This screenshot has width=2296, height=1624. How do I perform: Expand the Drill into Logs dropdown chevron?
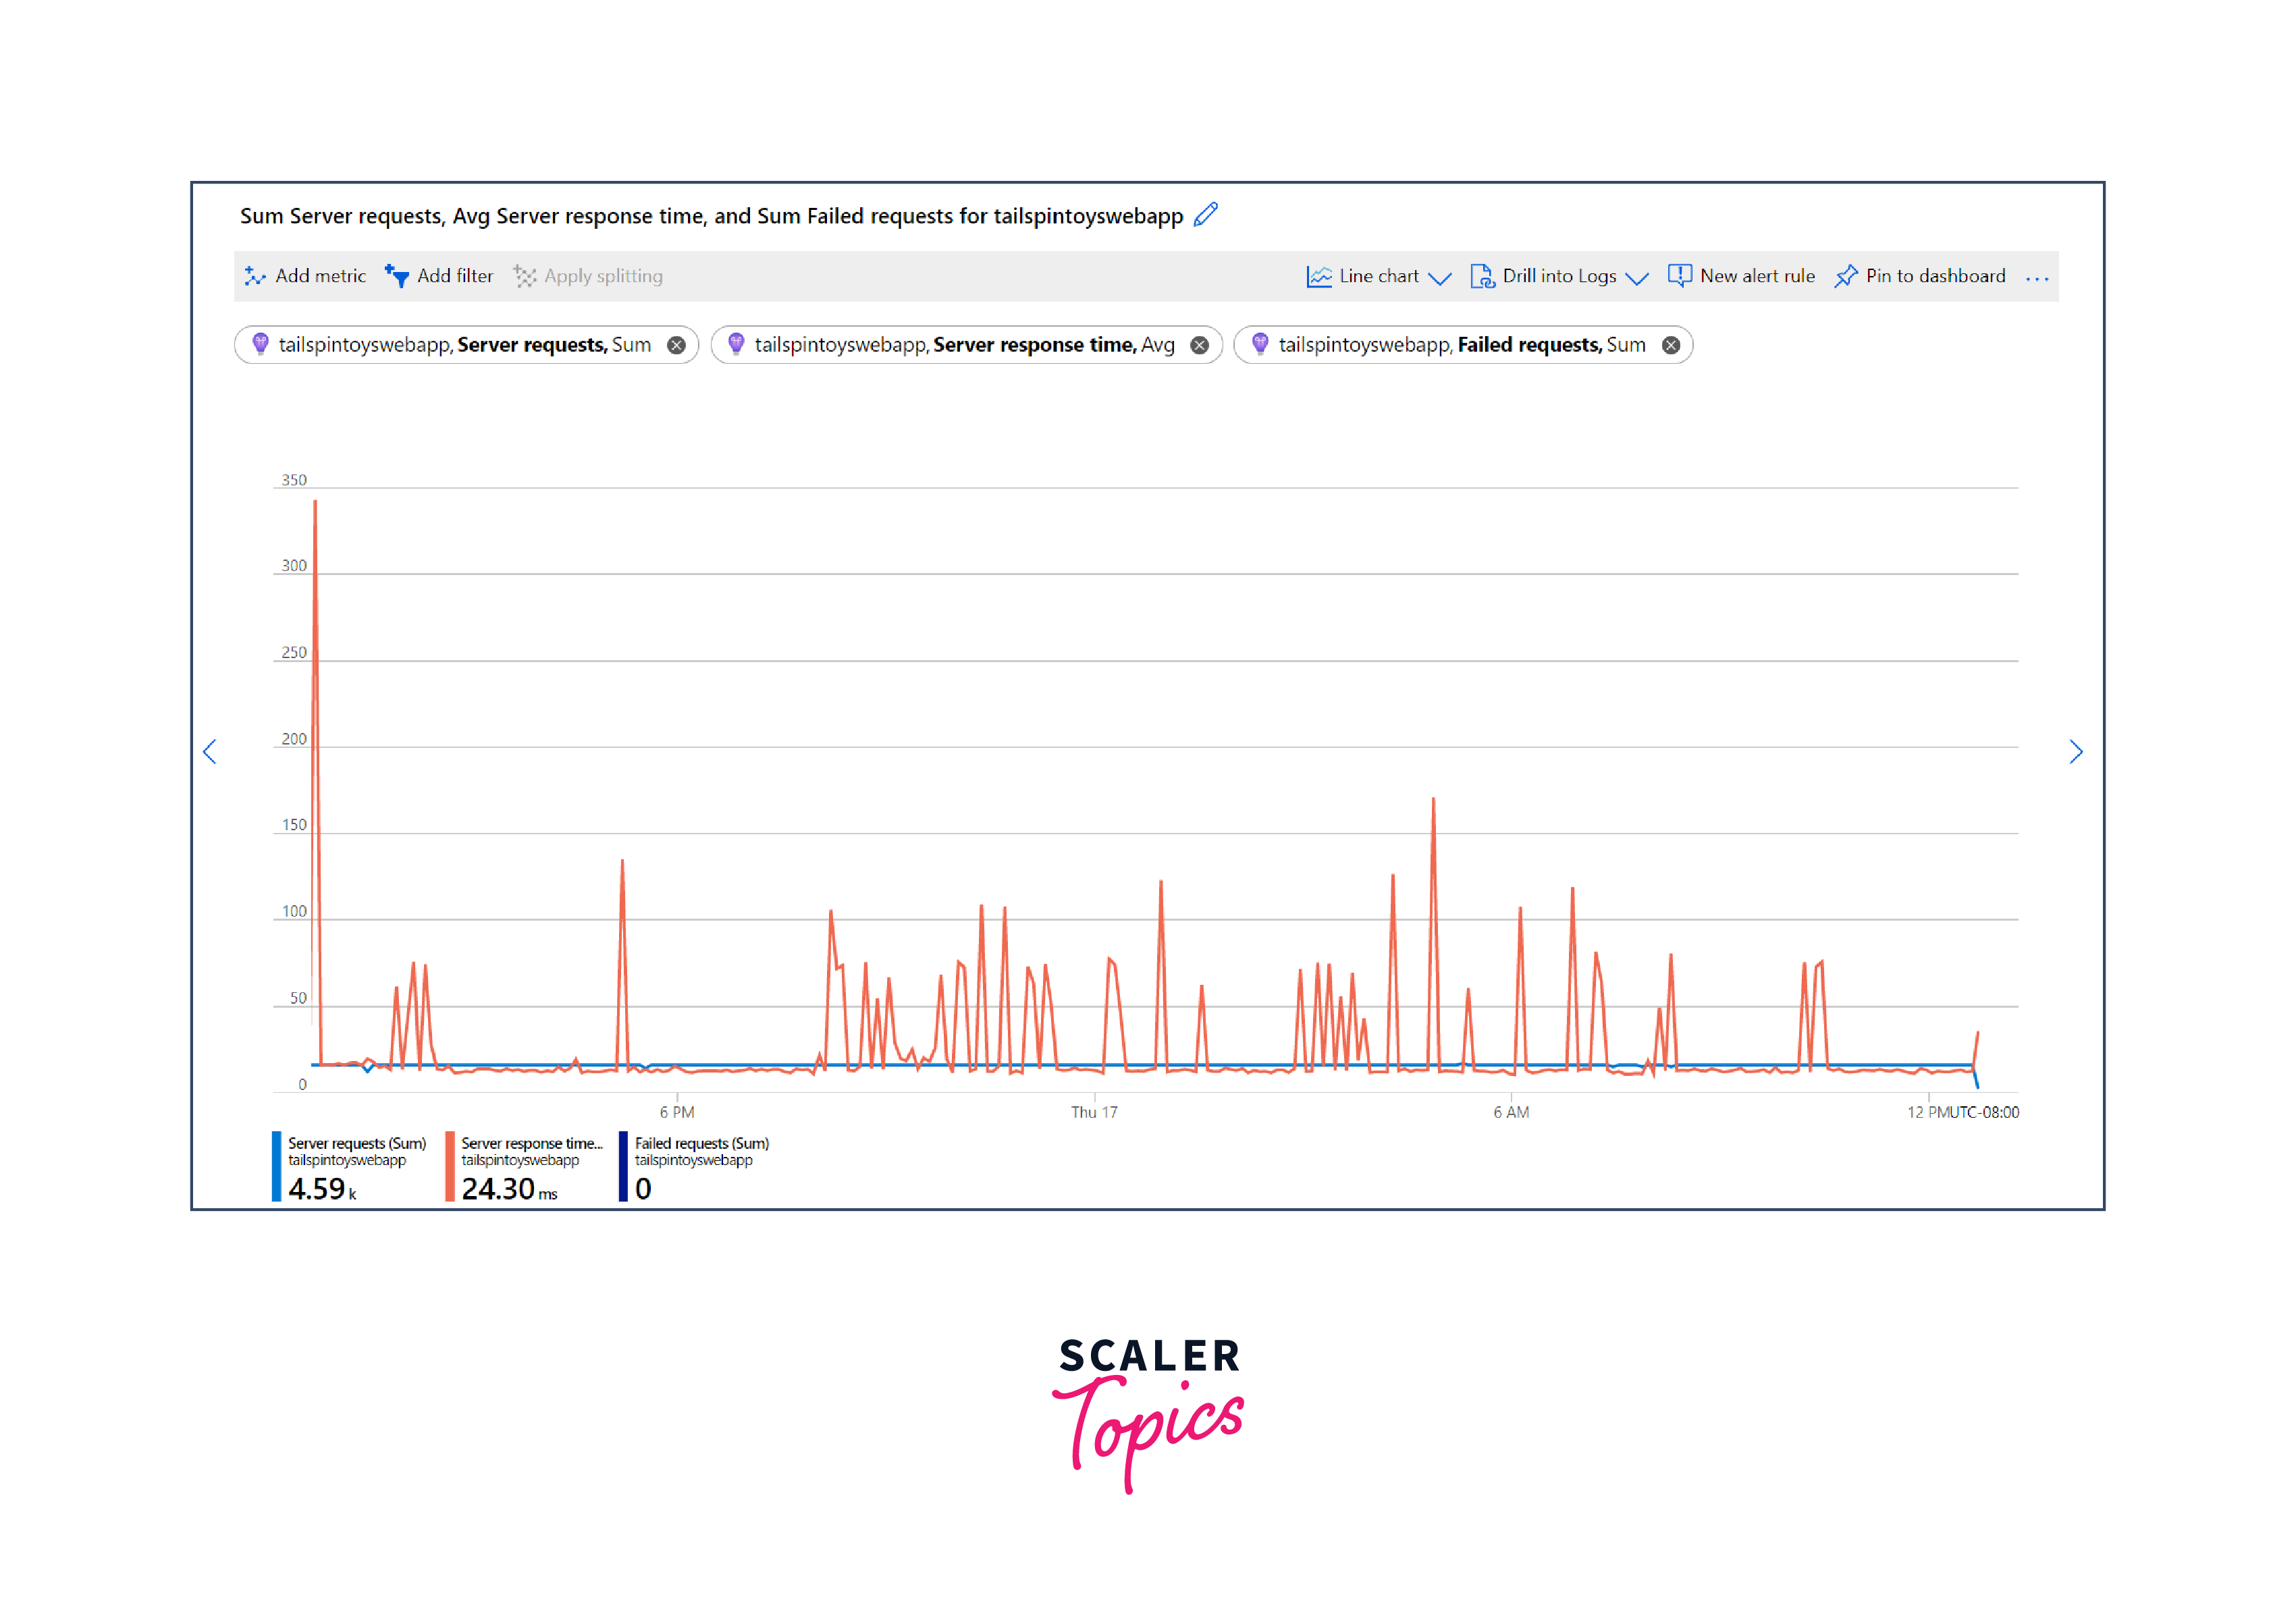[x=1637, y=278]
